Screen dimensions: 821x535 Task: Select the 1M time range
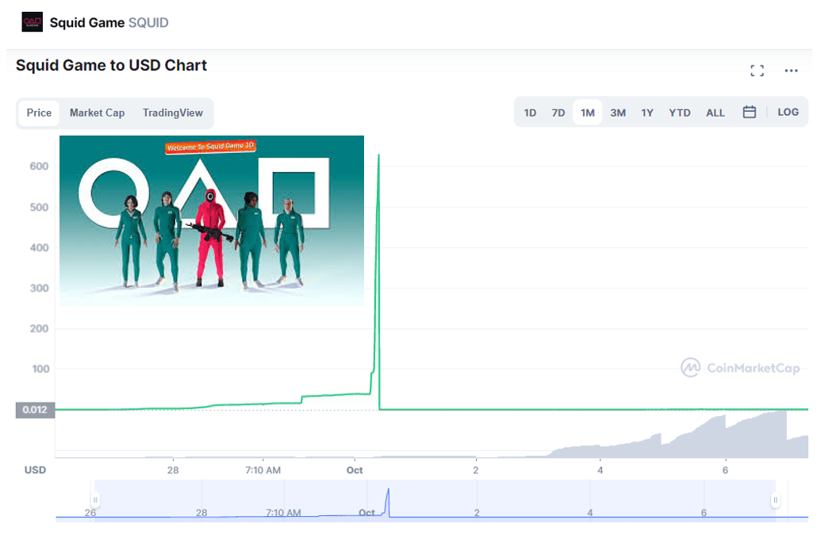tap(588, 113)
